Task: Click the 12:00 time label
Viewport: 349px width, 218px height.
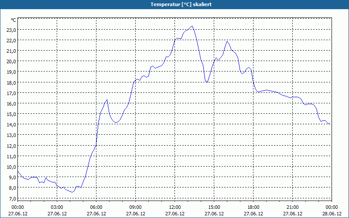Action: coord(175,208)
